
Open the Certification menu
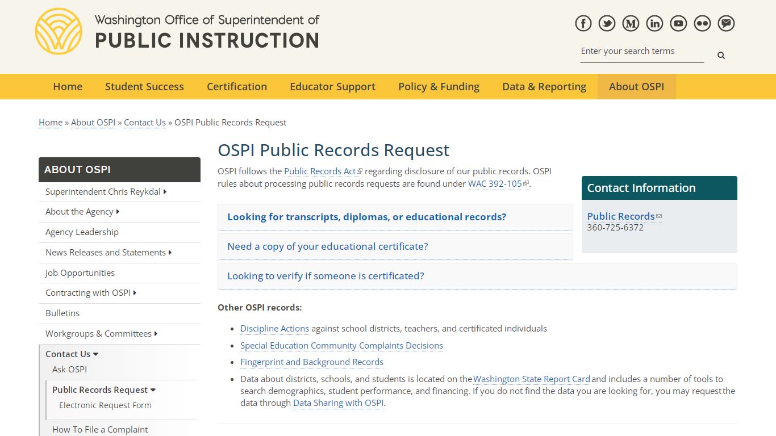[x=237, y=86]
